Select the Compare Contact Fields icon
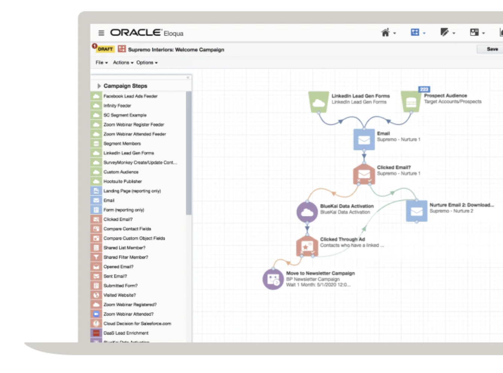This screenshot has height=373, width=503. [96, 228]
